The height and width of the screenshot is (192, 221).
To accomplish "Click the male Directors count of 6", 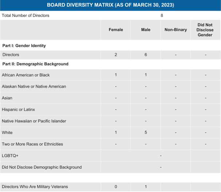I will click(146, 55).
